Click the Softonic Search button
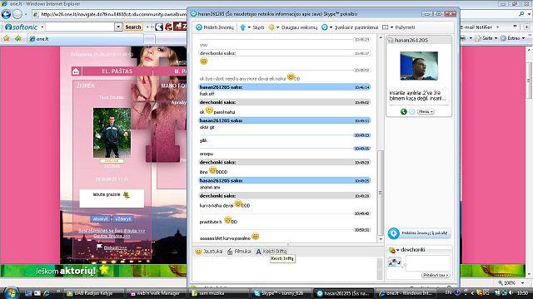 tap(133, 27)
